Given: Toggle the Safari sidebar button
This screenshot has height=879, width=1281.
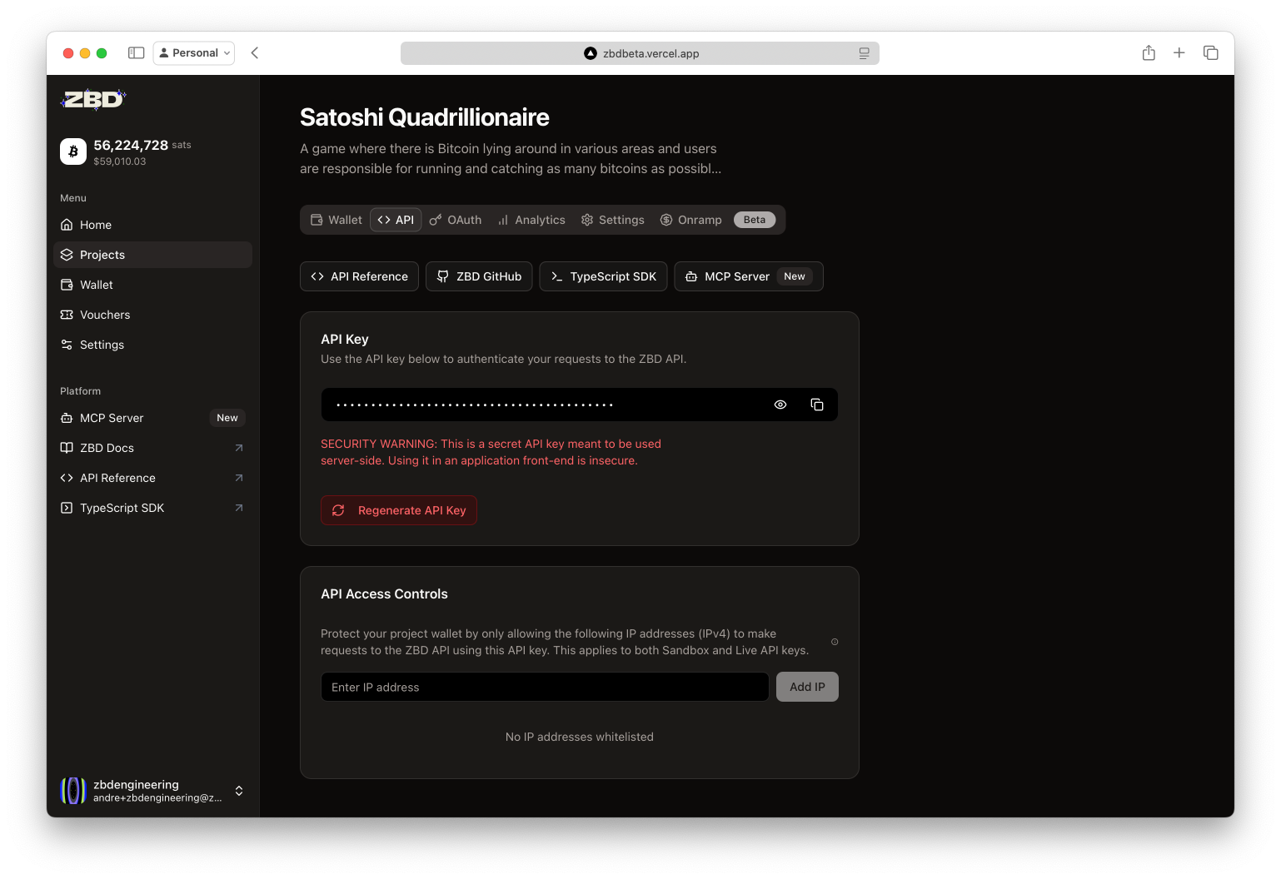Looking at the screenshot, I should point(135,52).
